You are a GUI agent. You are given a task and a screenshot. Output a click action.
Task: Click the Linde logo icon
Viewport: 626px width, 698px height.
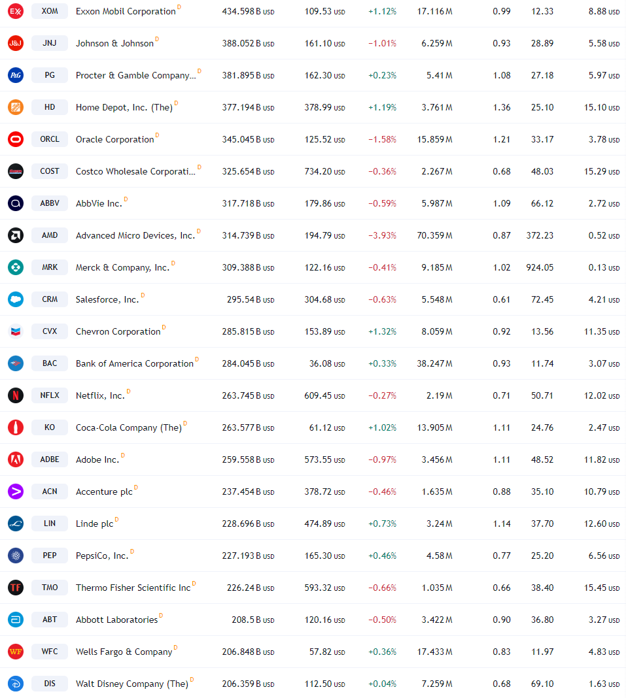click(x=16, y=523)
